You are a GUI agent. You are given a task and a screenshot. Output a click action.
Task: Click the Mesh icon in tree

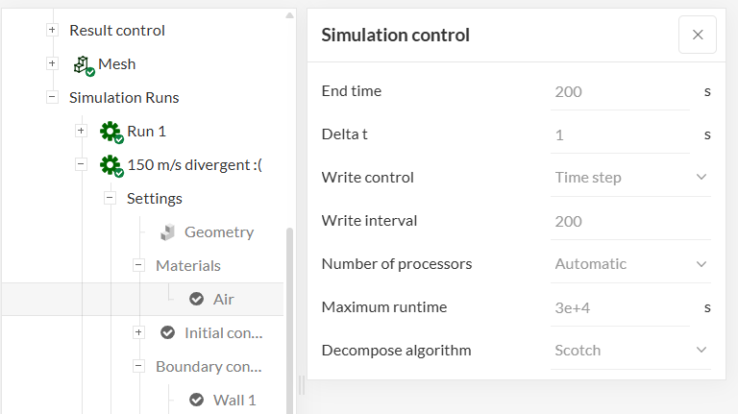(83, 64)
